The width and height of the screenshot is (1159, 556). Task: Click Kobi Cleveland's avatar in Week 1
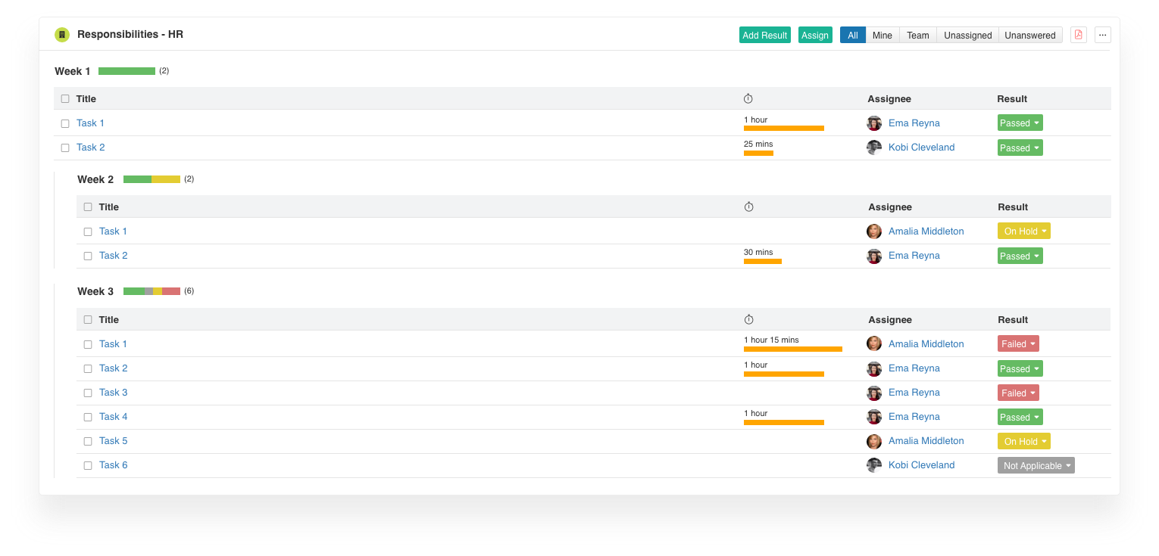click(x=874, y=148)
